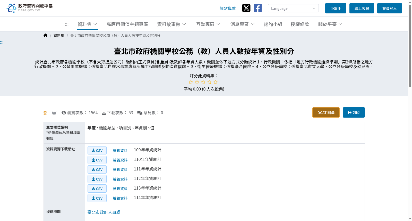Screen dimensions: 412x221
Task: Click 檢視資料 for 109年年資統計
Action: [x=120, y=151]
